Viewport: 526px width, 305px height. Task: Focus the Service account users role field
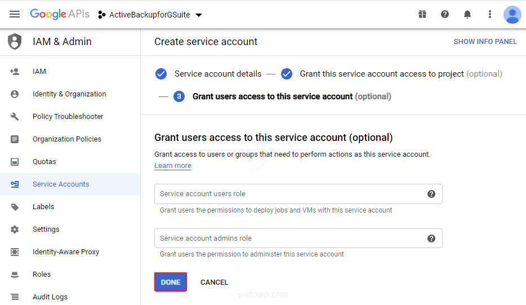(x=287, y=194)
